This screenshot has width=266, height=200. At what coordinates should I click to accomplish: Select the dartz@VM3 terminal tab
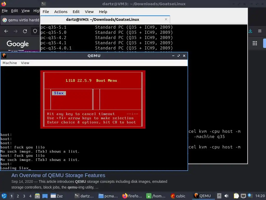[105, 20]
